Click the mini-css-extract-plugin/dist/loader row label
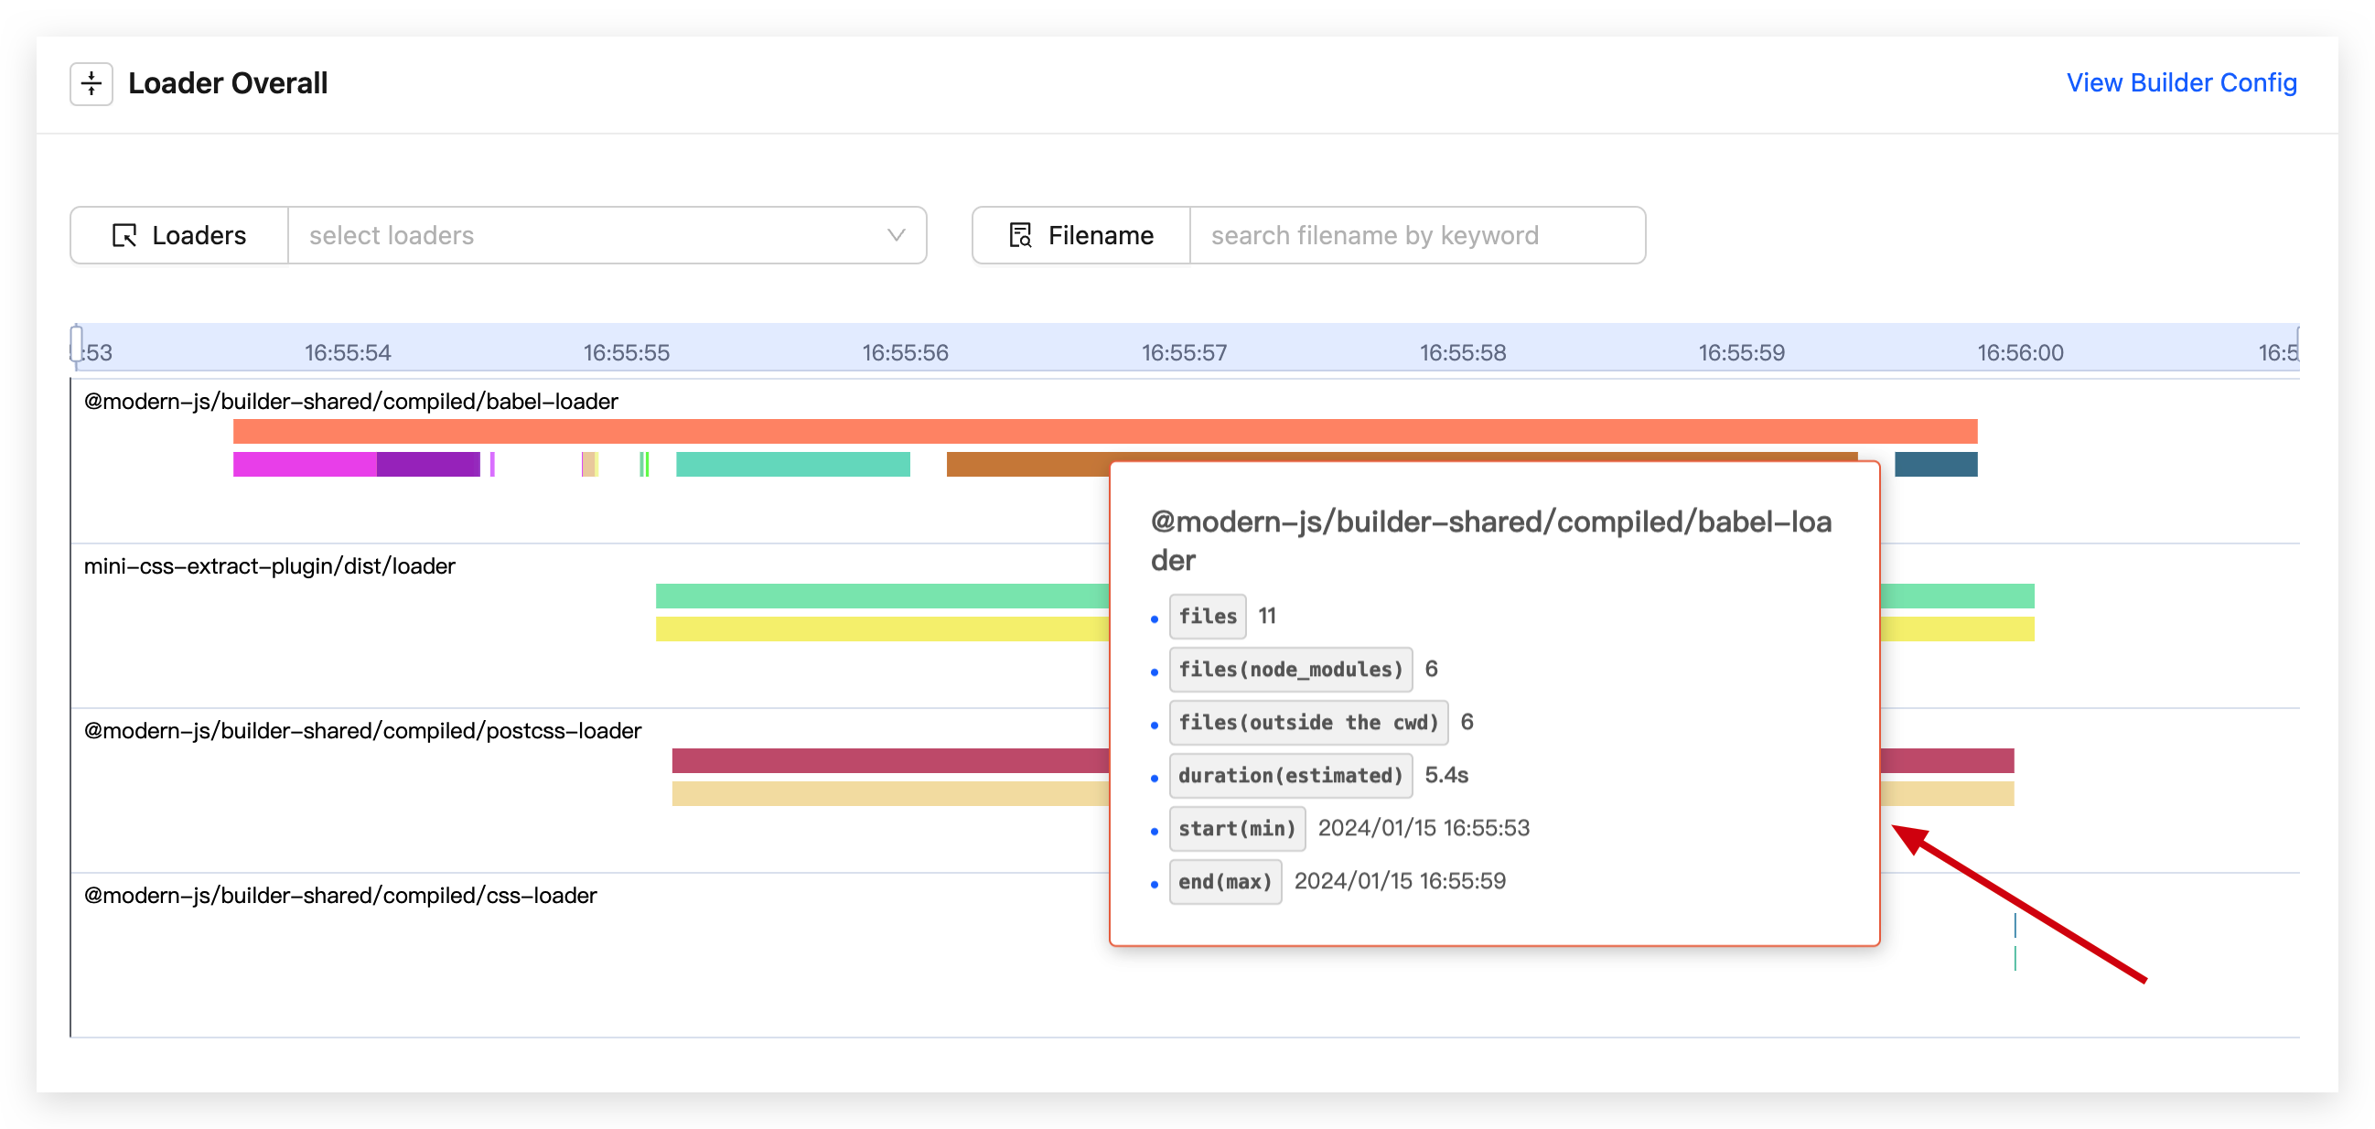Viewport: 2375px width, 1129px height. (269, 565)
